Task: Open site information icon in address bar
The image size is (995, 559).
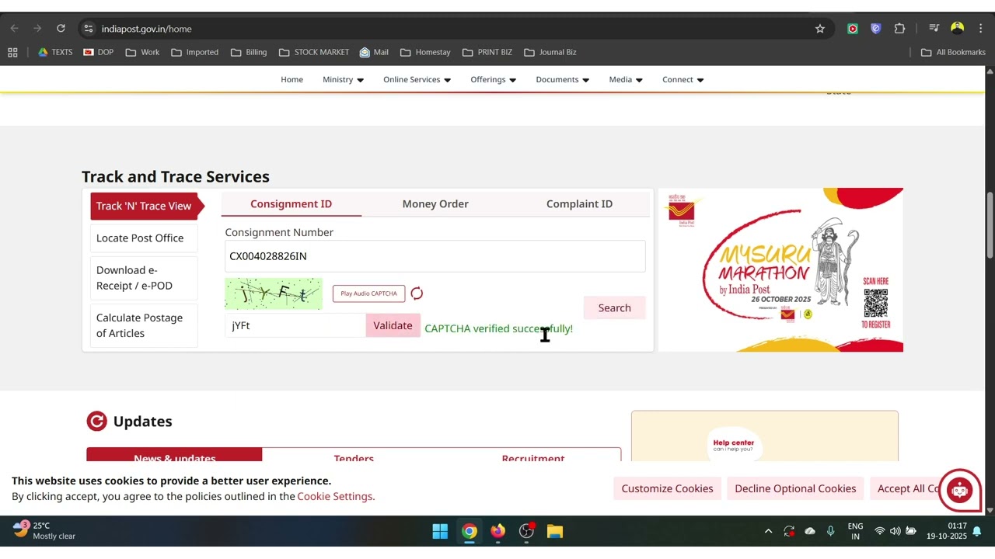Action: (x=89, y=29)
